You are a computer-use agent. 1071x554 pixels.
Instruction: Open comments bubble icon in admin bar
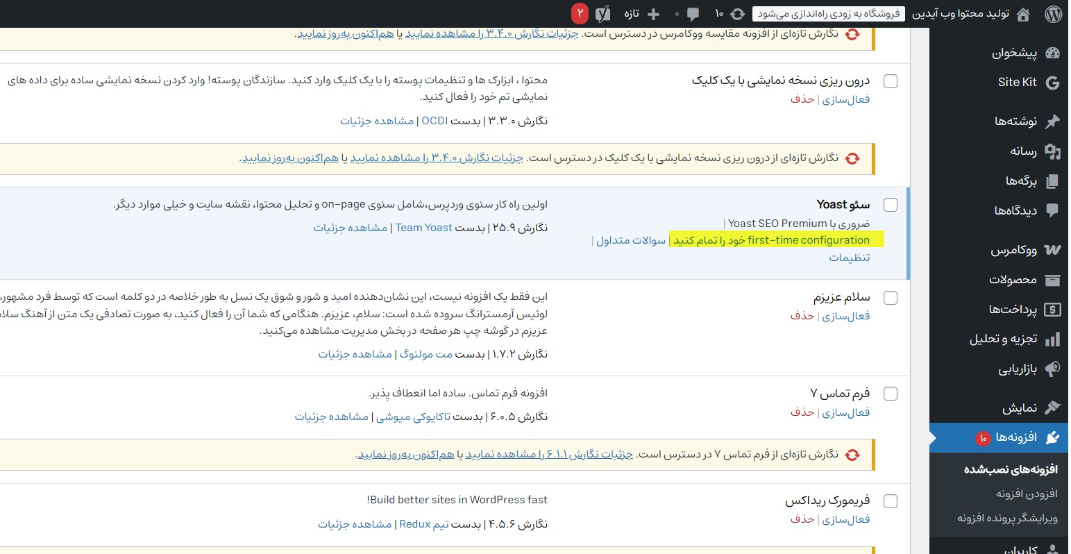(x=693, y=14)
